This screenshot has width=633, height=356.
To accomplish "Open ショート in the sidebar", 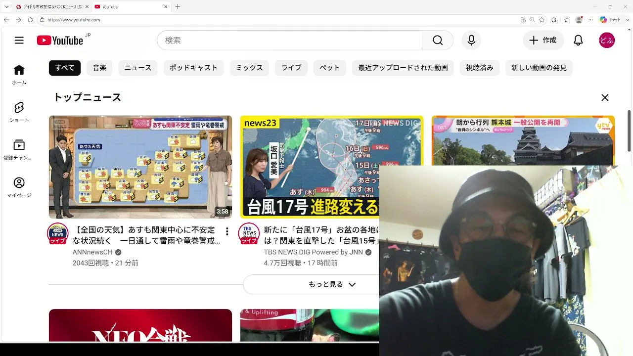I will [x=19, y=112].
